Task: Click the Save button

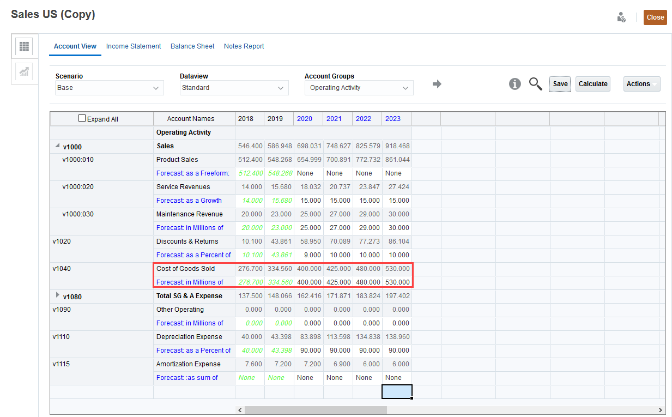Action: 560,84
